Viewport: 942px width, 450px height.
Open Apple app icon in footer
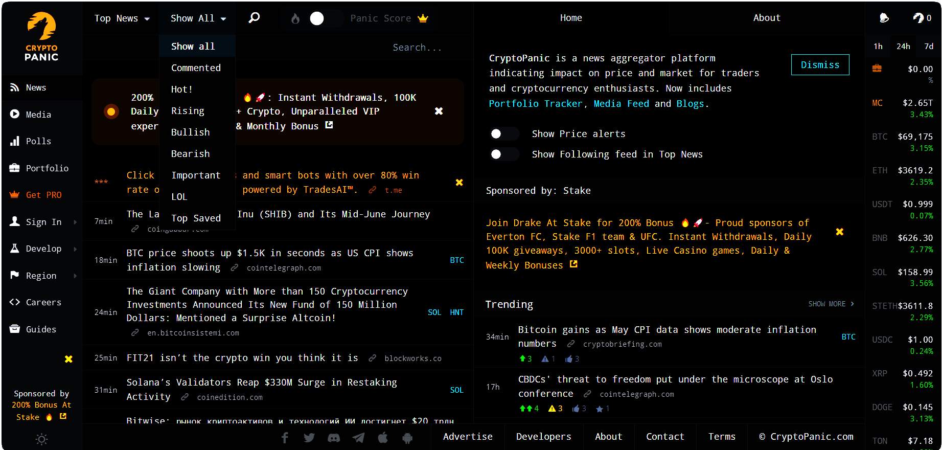[383, 437]
